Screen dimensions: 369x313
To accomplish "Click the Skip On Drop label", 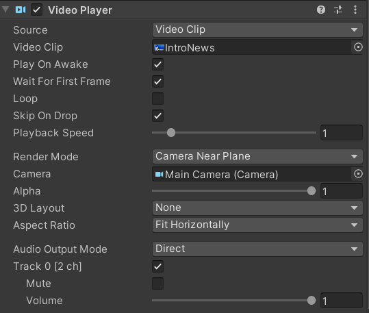I will click(45, 116).
